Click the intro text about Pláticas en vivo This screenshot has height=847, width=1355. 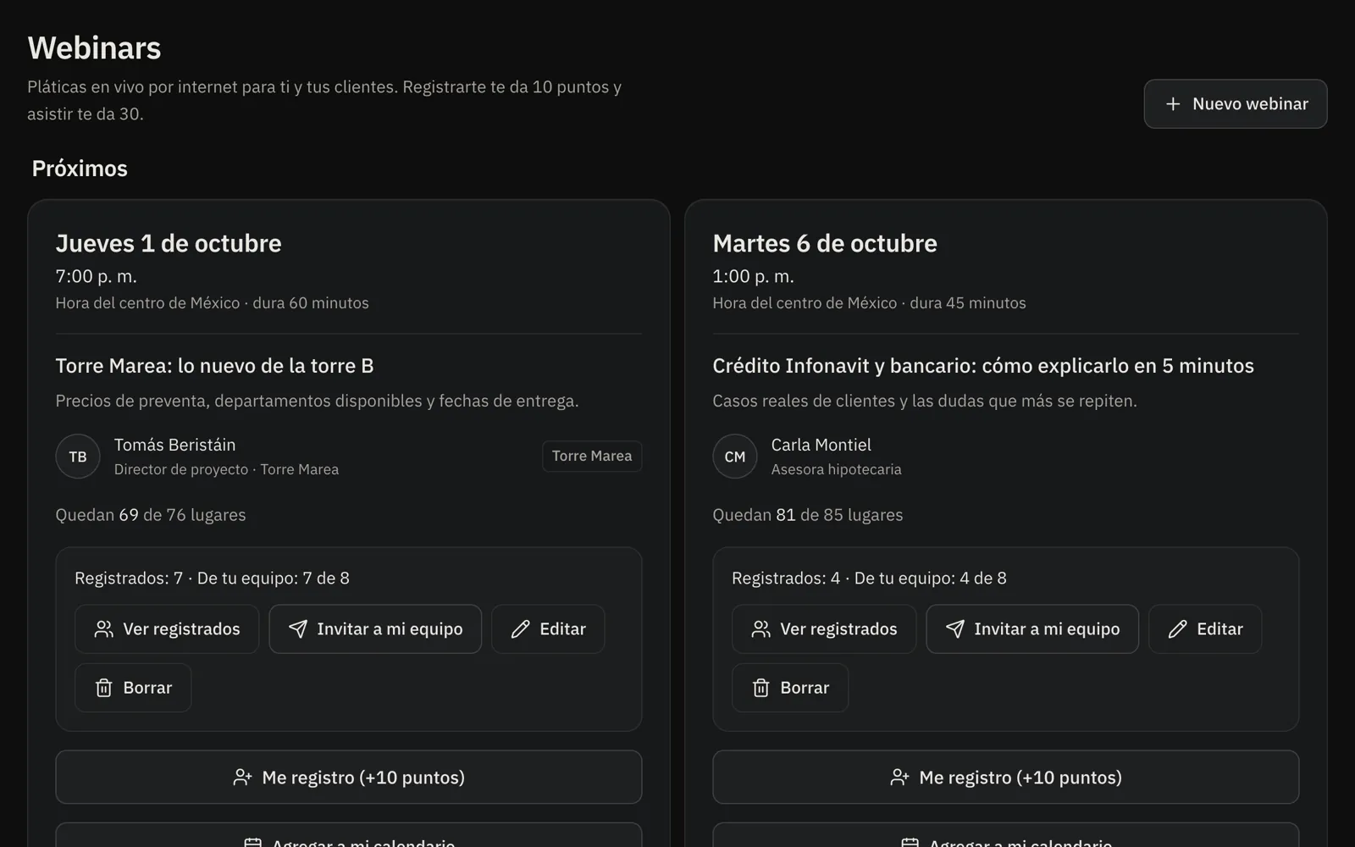[324, 100]
